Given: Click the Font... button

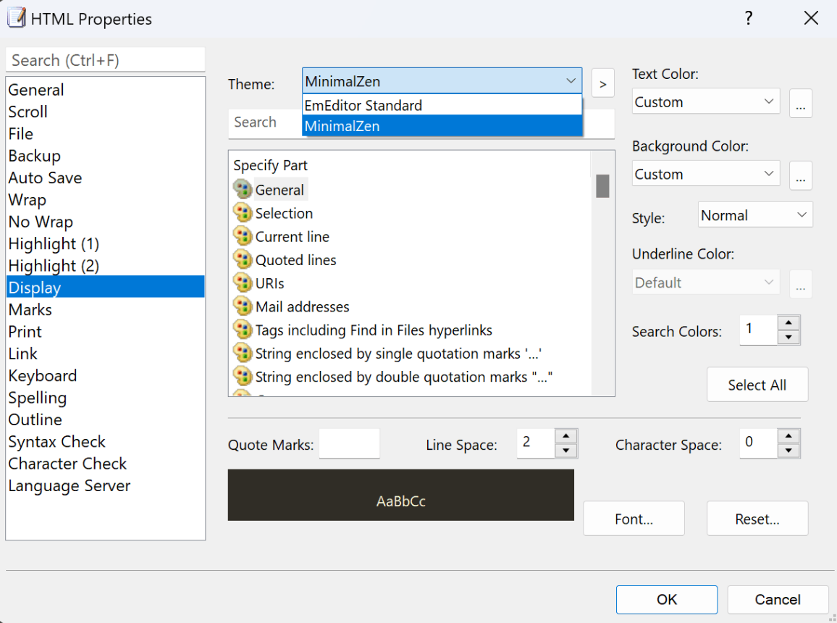Looking at the screenshot, I should click(x=634, y=519).
